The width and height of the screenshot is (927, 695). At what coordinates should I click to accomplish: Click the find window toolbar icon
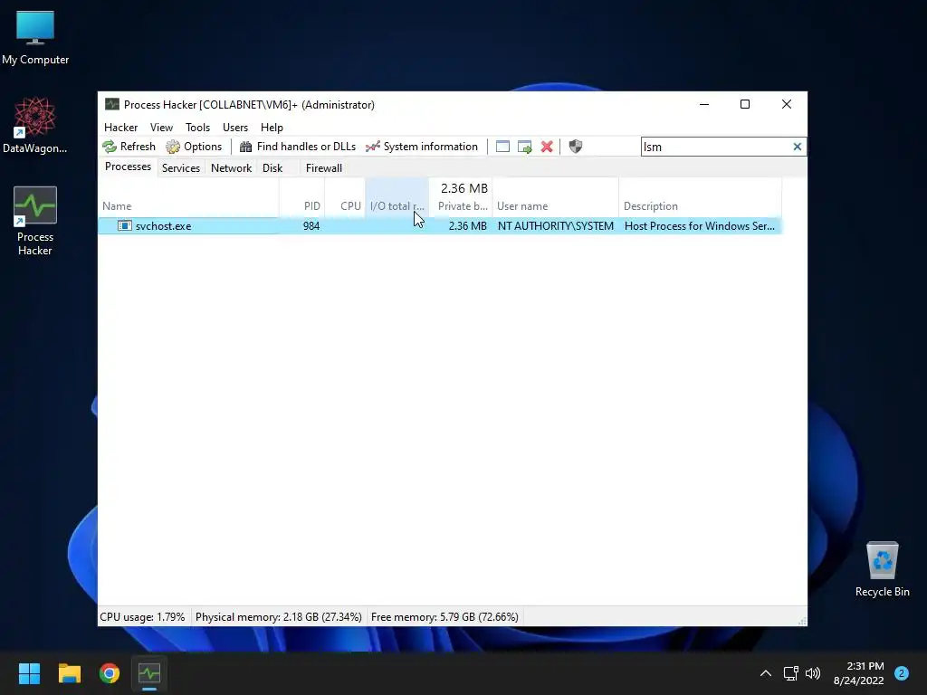[x=502, y=147]
